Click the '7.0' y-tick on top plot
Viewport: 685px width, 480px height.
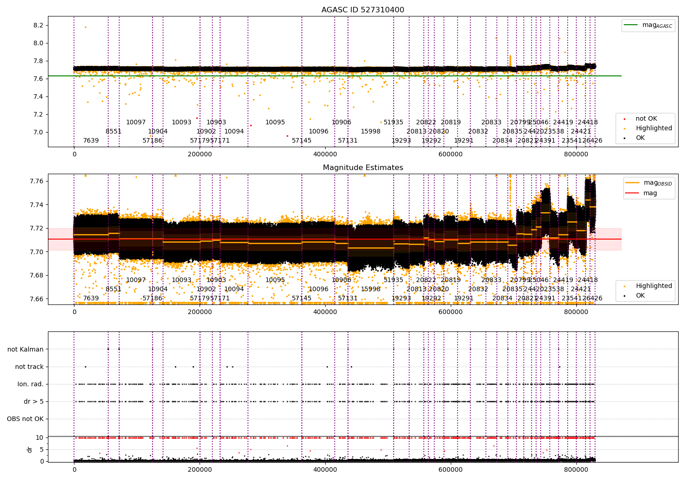[38, 132]
